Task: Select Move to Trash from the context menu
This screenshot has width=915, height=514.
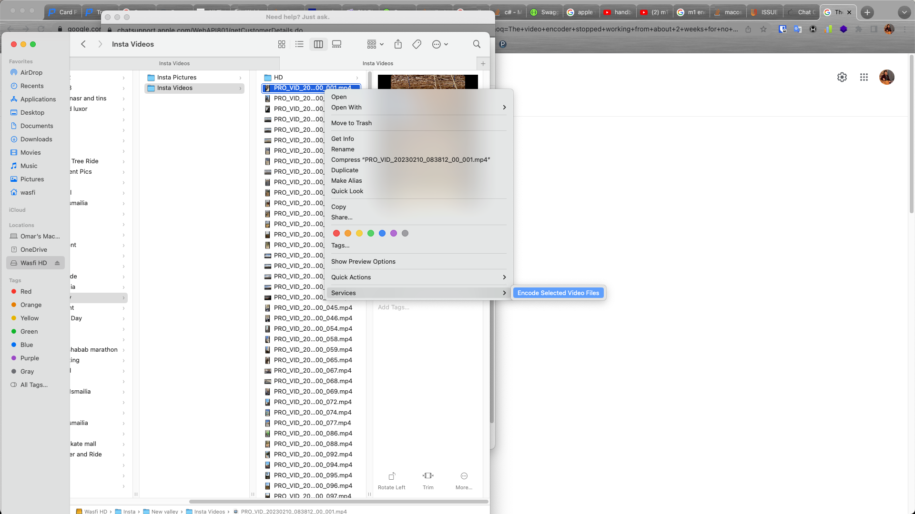Action: (x=351, y=123)
